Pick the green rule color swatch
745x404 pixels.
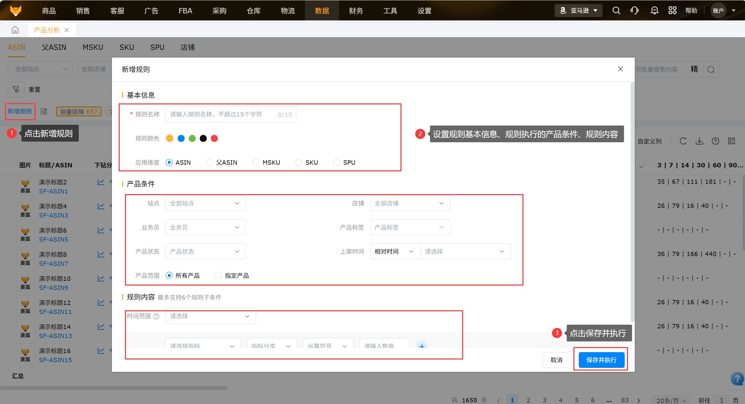tap(192, 139)
